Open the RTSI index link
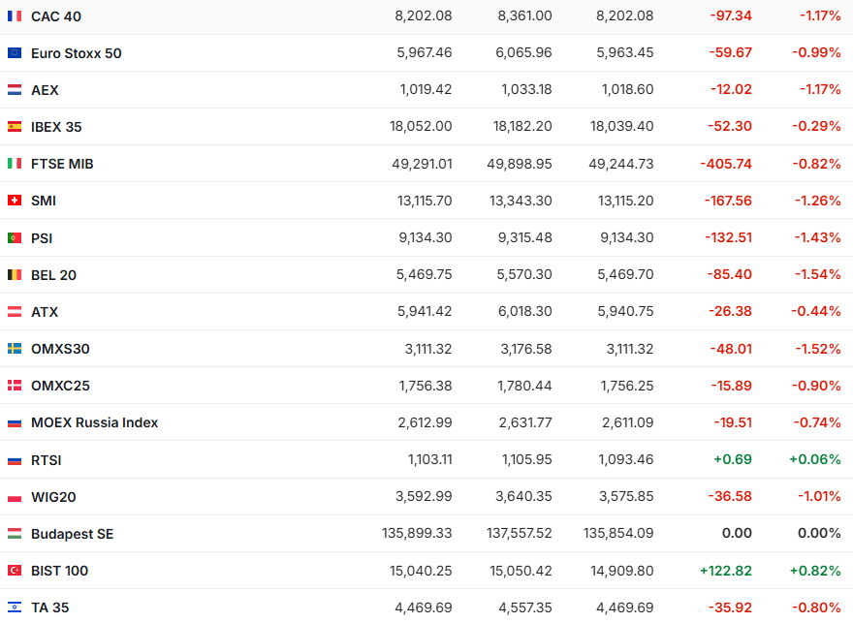 [x=47, y=460]
